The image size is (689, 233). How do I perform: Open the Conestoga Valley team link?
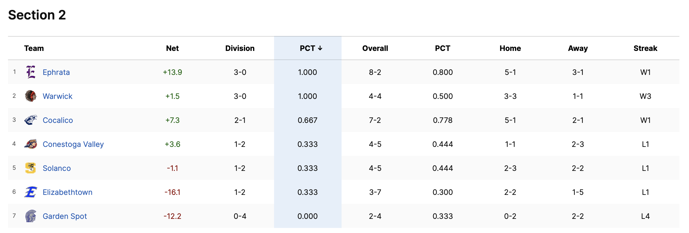73,144
